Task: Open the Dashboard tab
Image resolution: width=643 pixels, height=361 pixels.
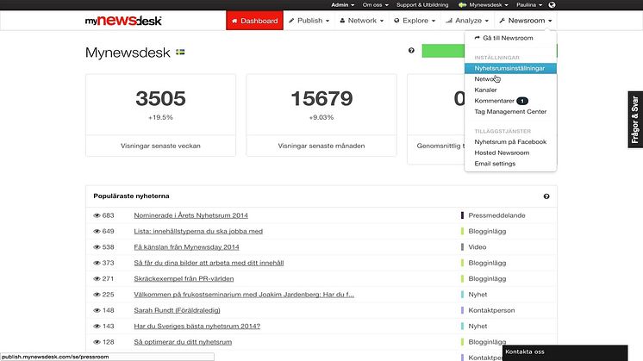Action: click(254, 21)
